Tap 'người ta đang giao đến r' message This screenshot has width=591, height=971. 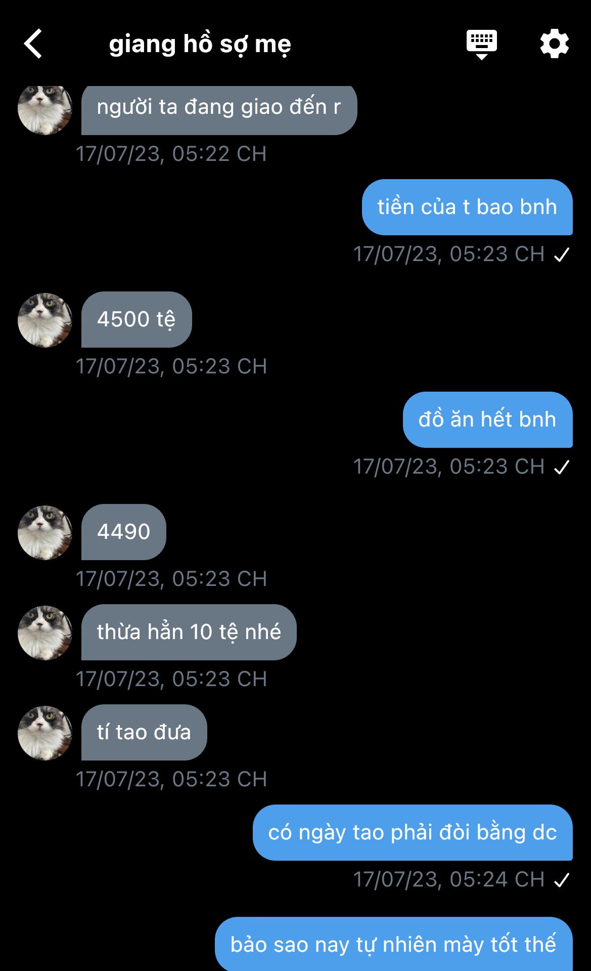219,109
